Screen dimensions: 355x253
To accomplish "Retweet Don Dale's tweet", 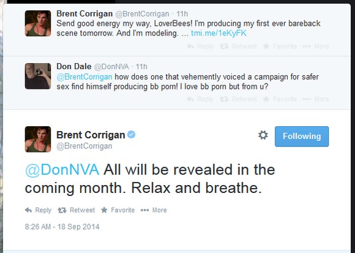I will (239, 99).
